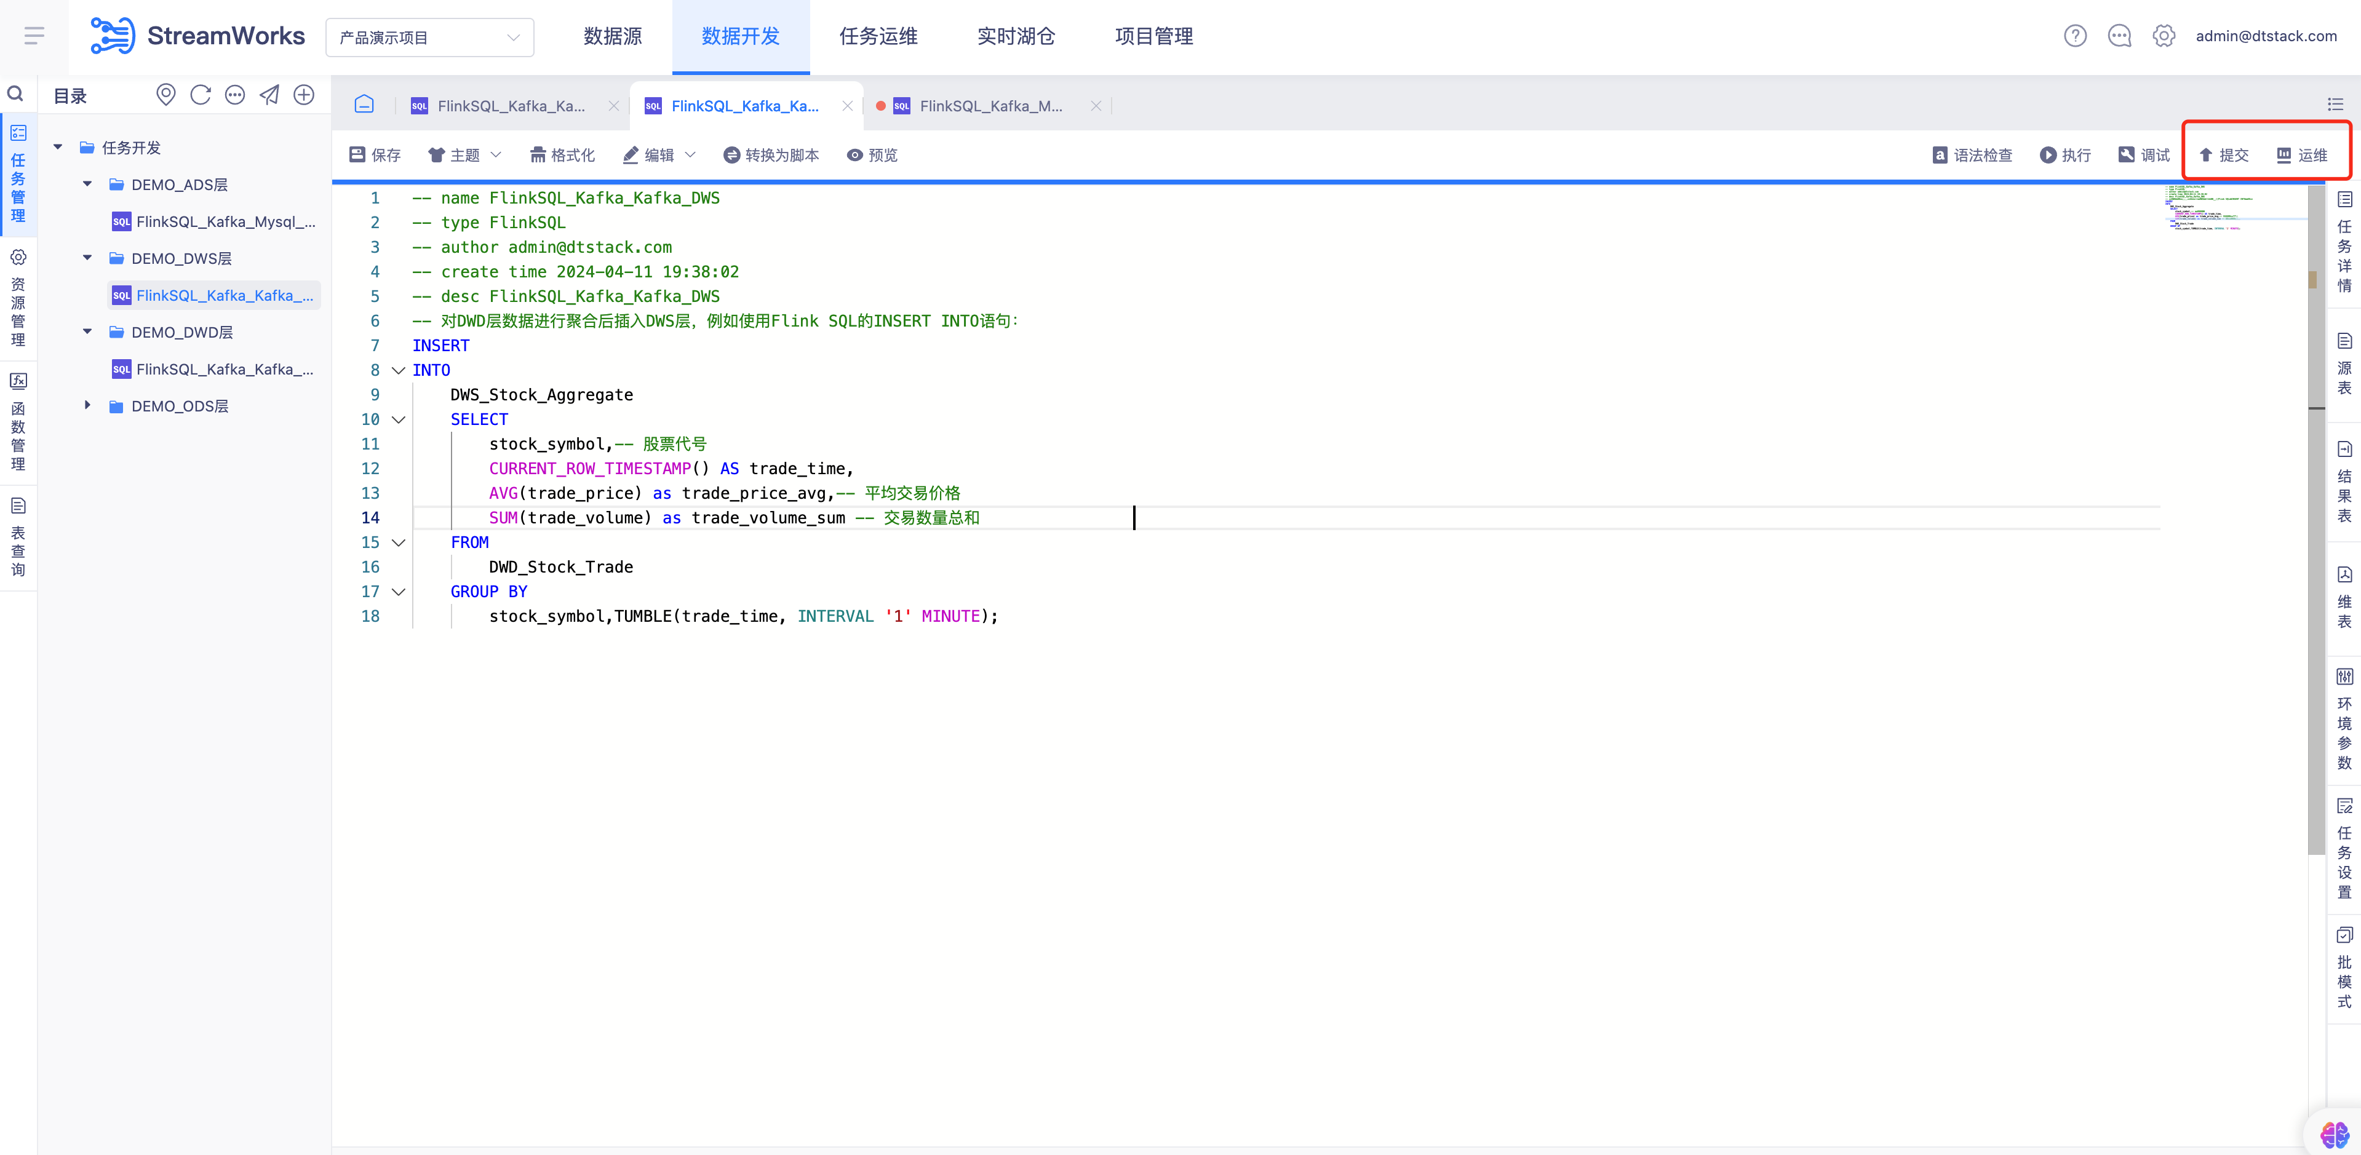Run 语法检查 syntax check
This screenshot has height=1155, width=2361.
click(1972, 155)
